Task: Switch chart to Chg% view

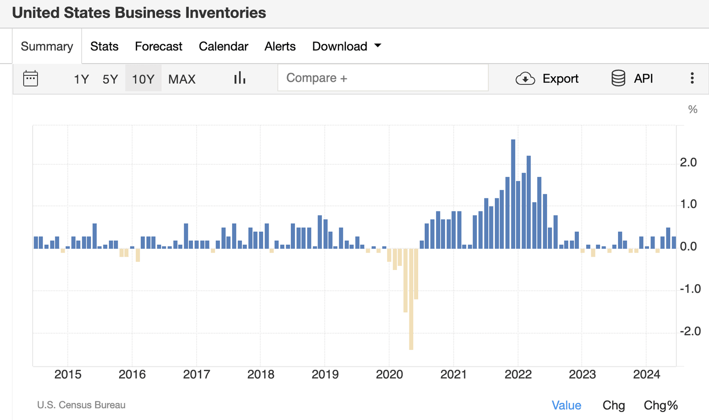Action: point(661,405)
